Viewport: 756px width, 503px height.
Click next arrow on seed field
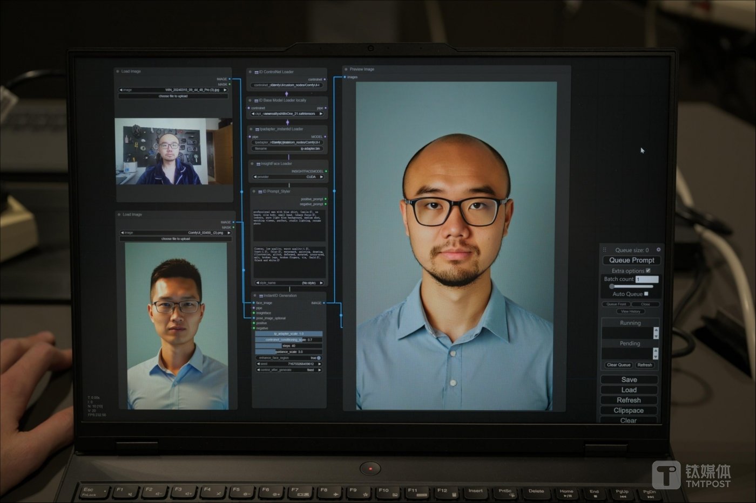pos(320,364)
